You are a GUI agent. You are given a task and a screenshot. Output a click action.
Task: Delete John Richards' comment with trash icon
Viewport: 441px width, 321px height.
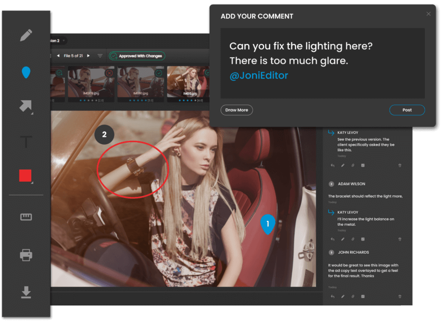point(400,296)
